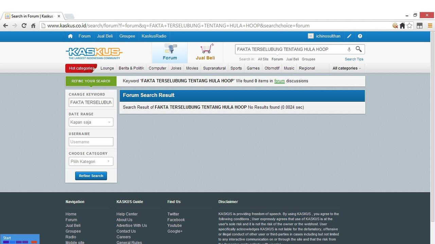This screenshot has width=435, height=244.
Task: Select Jual Beli search scope
Action: (x=292, y=59)
